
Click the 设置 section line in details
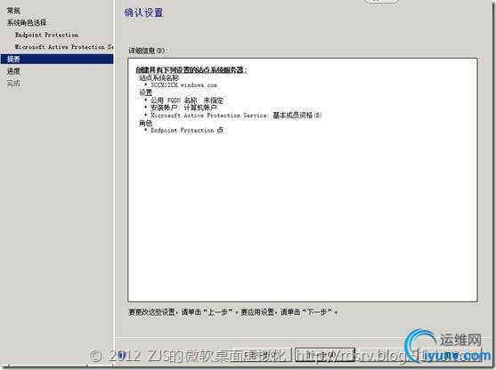[145, 92]
